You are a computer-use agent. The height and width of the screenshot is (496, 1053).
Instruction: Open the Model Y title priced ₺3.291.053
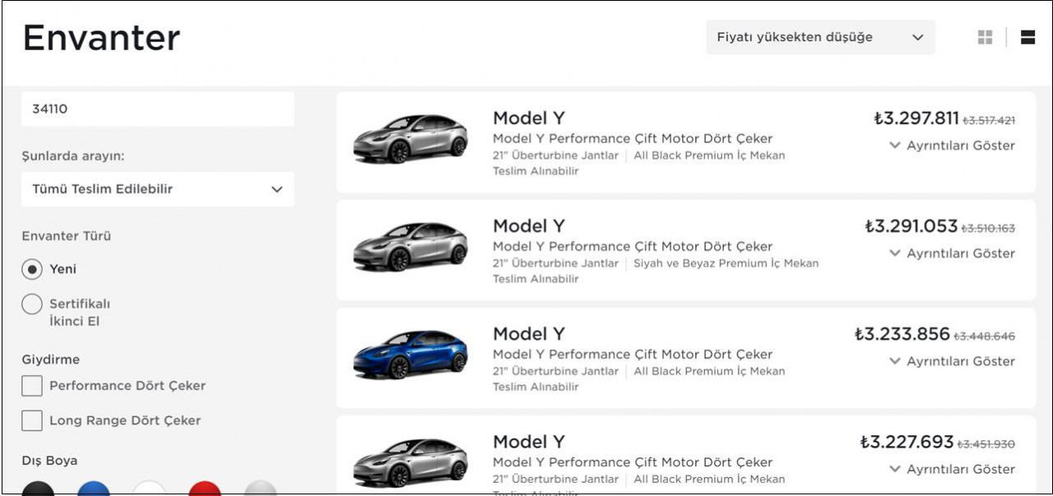tap(529, 225)
